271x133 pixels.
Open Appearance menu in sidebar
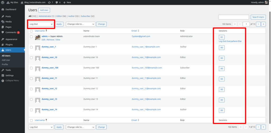tap(11, 39)
